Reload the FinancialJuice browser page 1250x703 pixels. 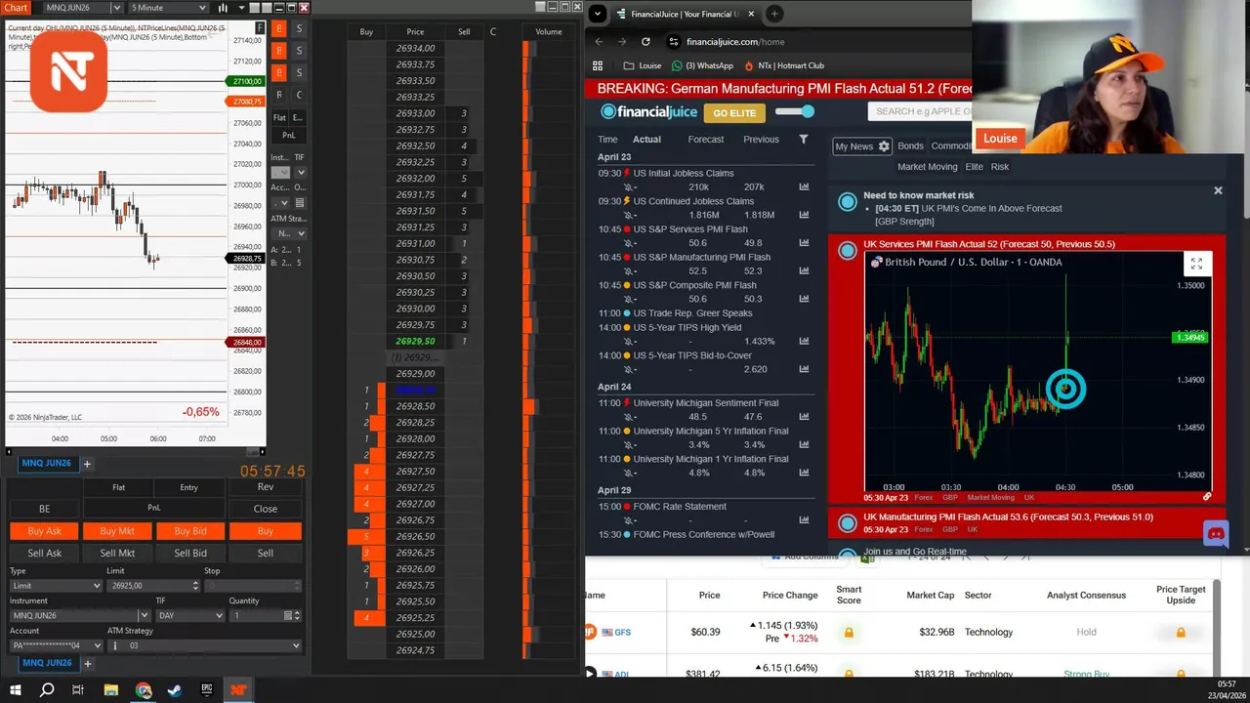646,42
